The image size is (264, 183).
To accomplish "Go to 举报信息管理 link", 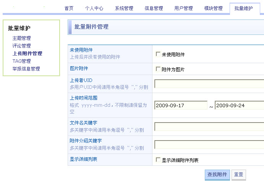I will [x=26, y=69].
